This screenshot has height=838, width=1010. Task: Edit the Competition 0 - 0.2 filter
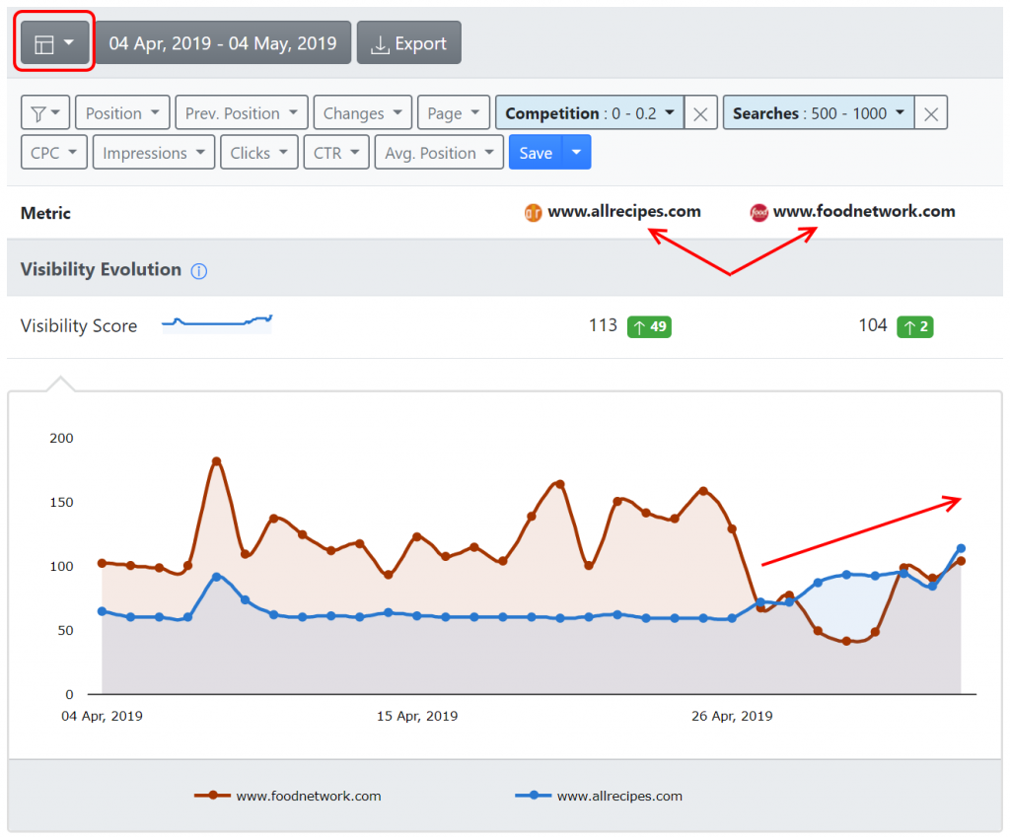(590, 112)
